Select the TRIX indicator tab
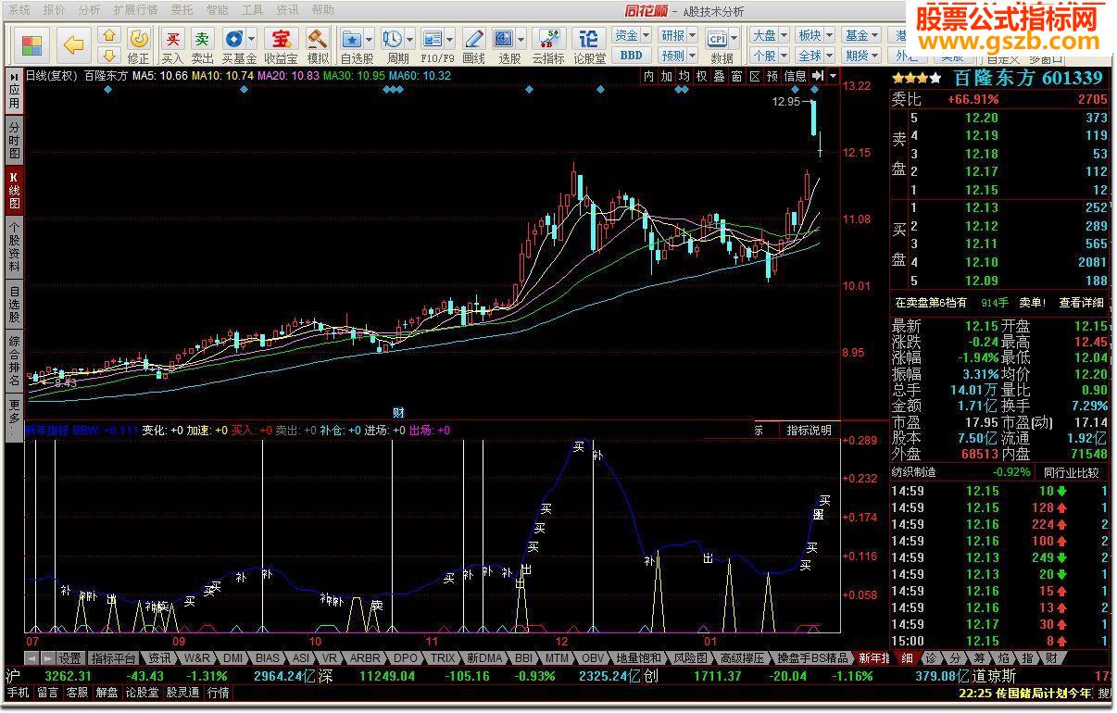1117x713 pixels. coord(443,657)
